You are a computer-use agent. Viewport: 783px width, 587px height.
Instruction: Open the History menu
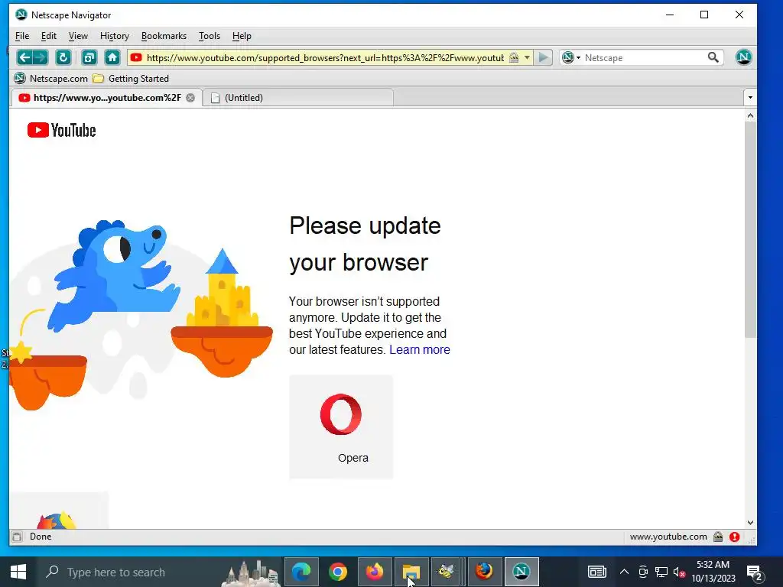click(115, 36)
